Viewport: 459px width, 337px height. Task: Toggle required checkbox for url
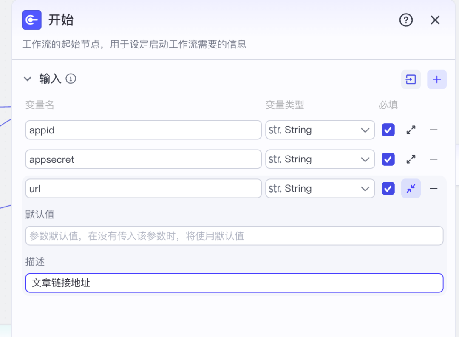[388, 189]
